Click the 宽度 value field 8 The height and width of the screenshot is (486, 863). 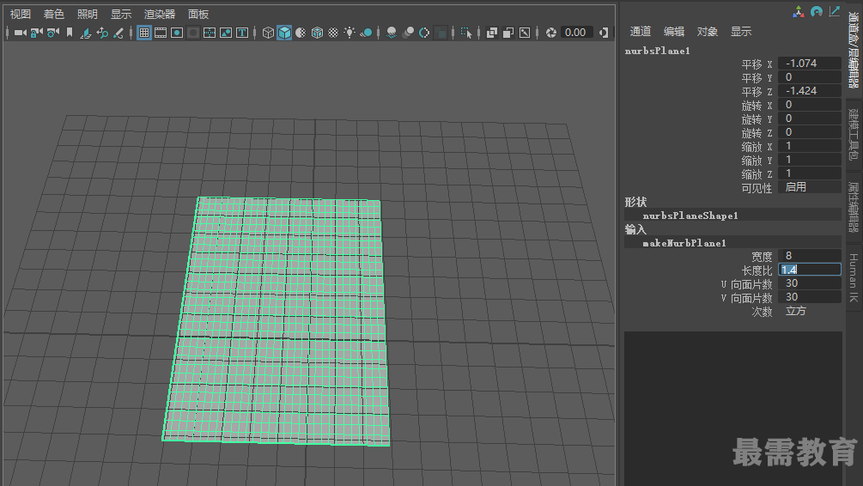pos(809,256)
